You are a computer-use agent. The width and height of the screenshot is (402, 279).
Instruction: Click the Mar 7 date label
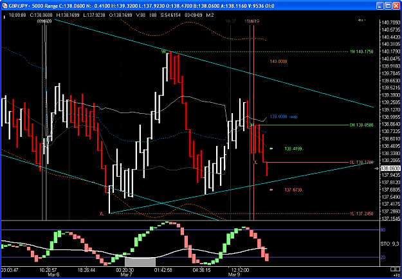[127, 274]
